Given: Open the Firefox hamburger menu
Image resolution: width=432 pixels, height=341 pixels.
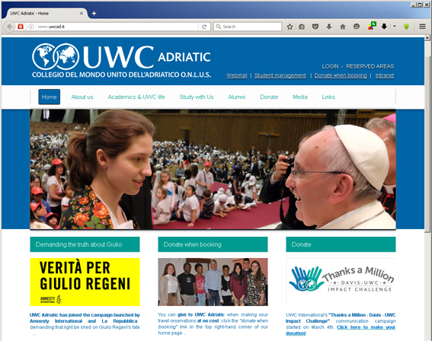Looking at the screenshot, I should [422, 27].
